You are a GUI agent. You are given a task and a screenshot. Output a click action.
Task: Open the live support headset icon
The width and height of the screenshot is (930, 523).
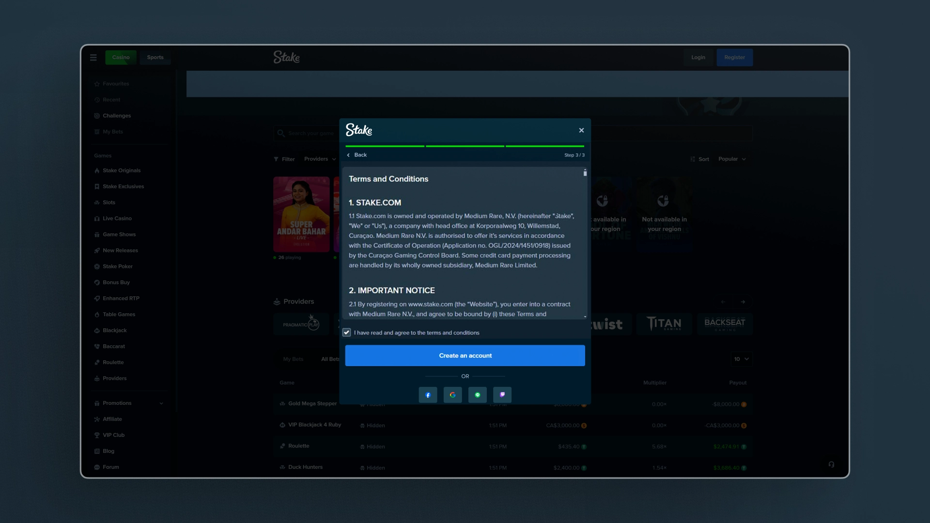(x=831, y=464)
